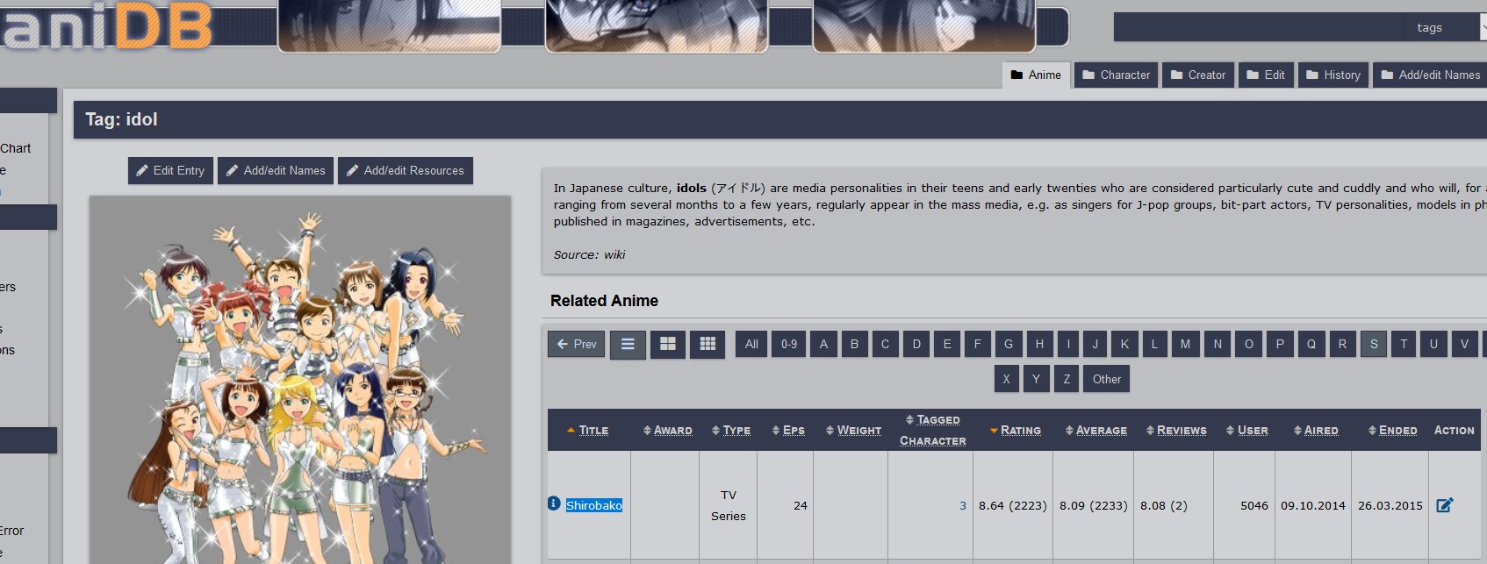Switch to large grid view icon
The width and height of the screenshot is (1487, 564).
click(668, 344)
